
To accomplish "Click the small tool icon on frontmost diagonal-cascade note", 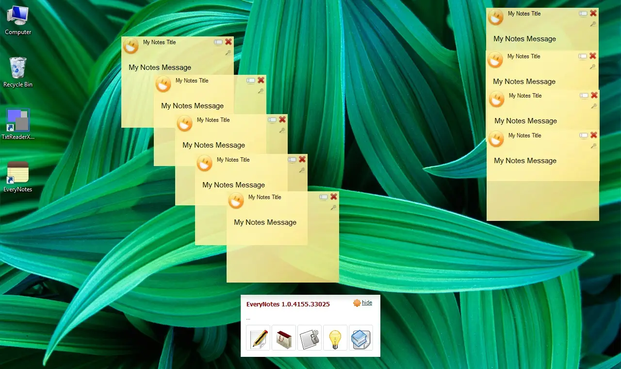I will [x=333, y=207].
